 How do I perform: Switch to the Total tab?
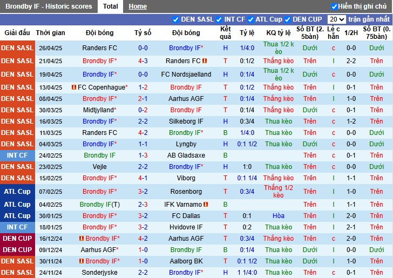pos(110,6)
